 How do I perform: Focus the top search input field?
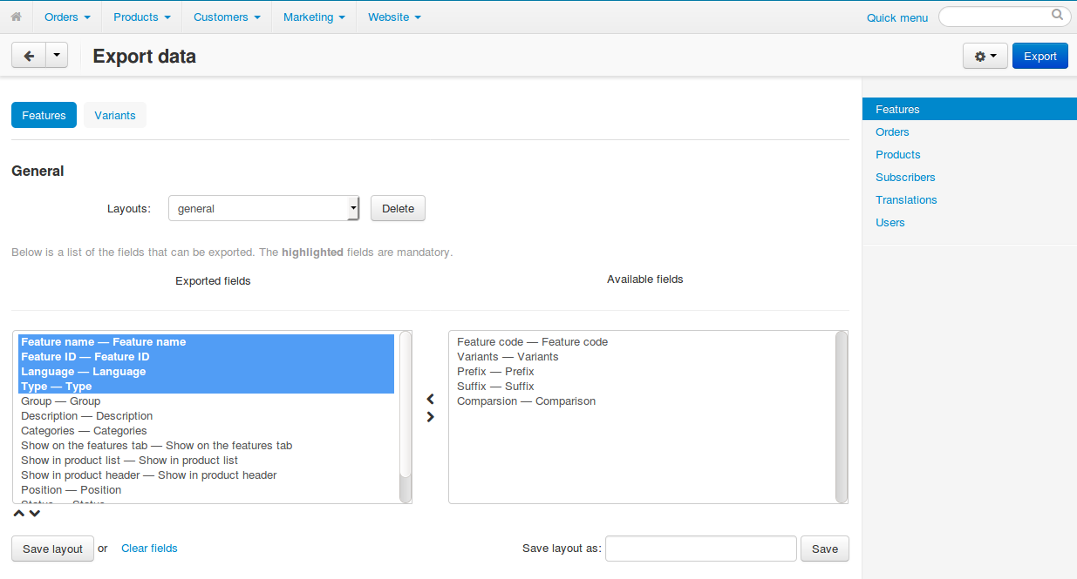(1005, 17)
